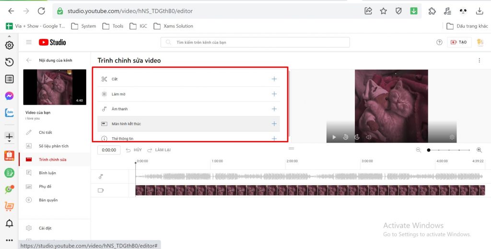Open Dấu trang khác bookmarks folder
The width and height of the screenshot is (491, 249).
click(467, 26)
